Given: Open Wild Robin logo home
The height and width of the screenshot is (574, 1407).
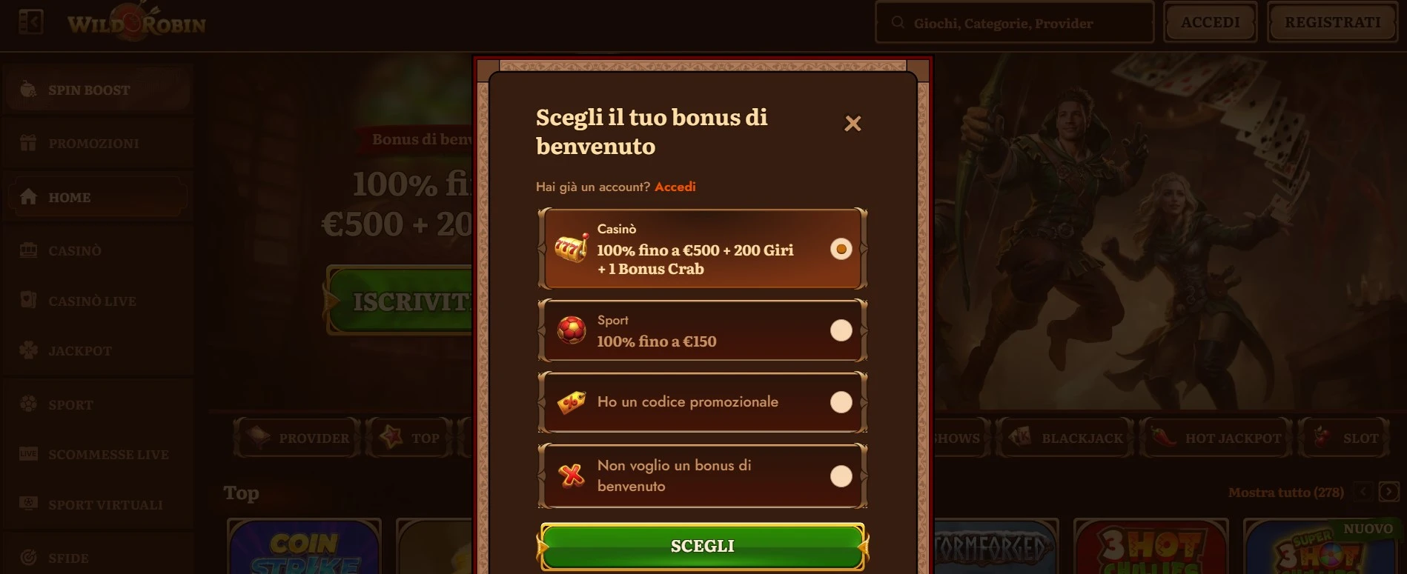Looking at the screenshot, I should pos(136,22).
